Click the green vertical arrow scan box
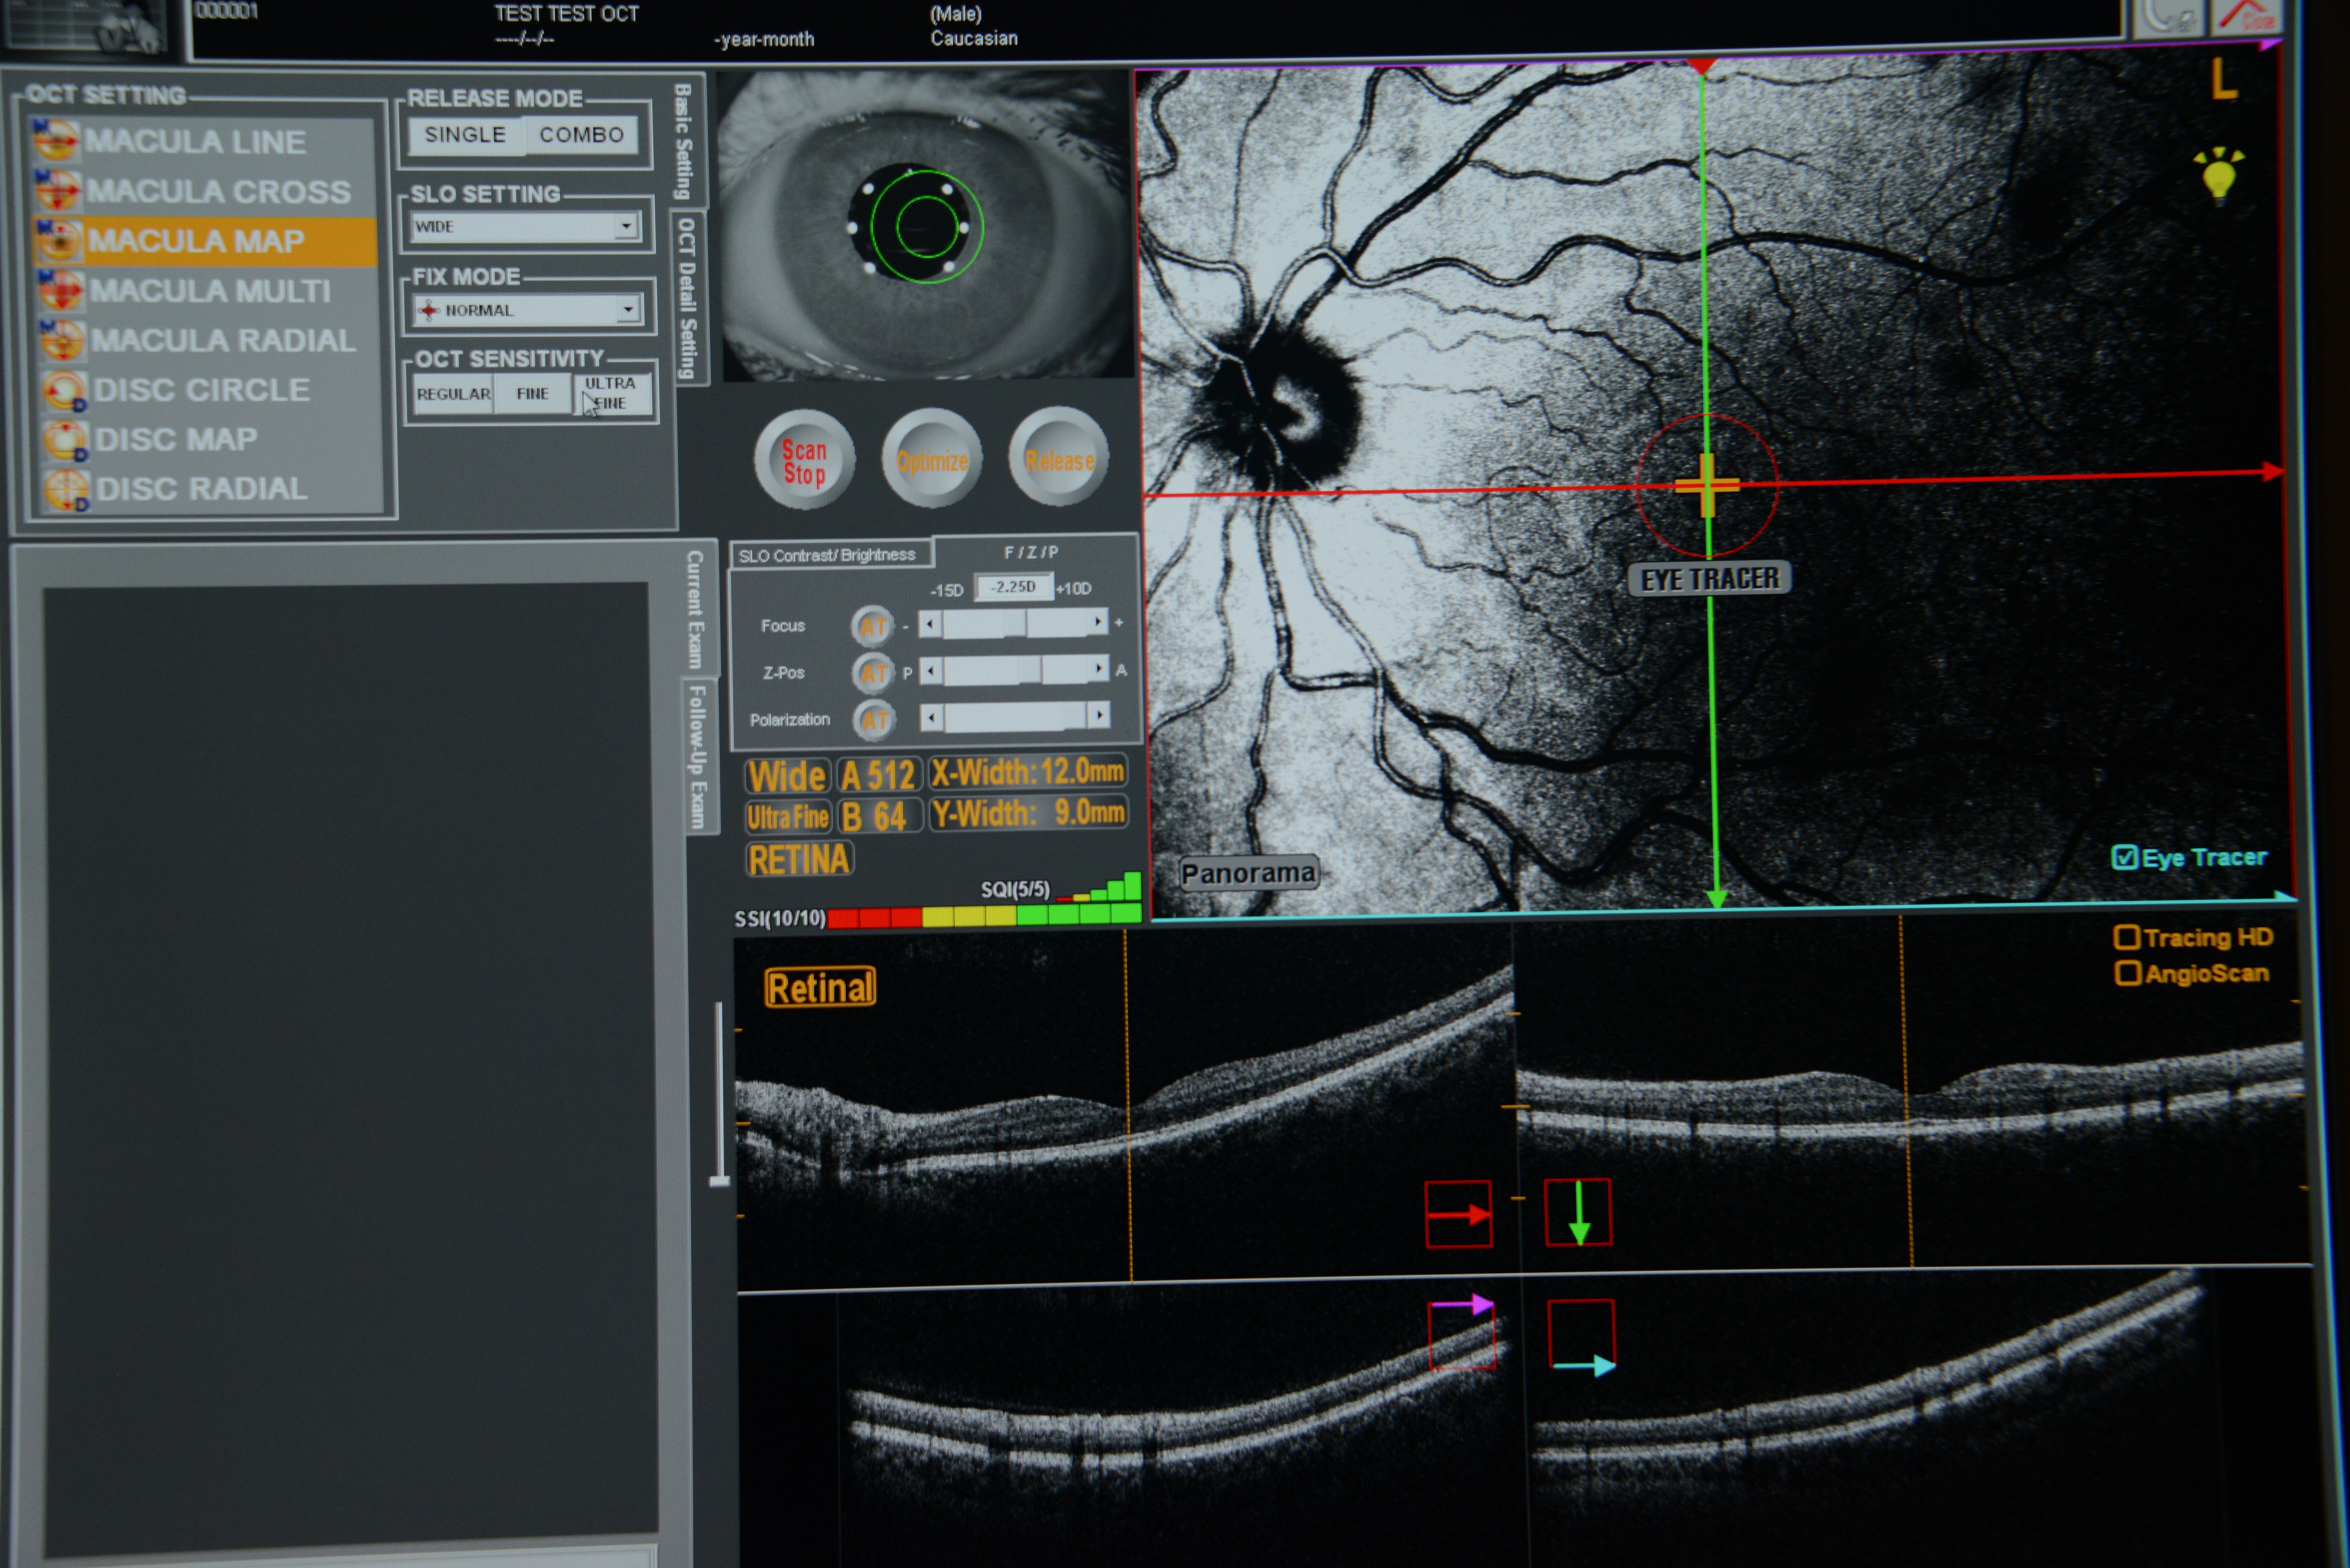The height and width of the screenshot is (1568, 2350). tap(1578, 1212)
